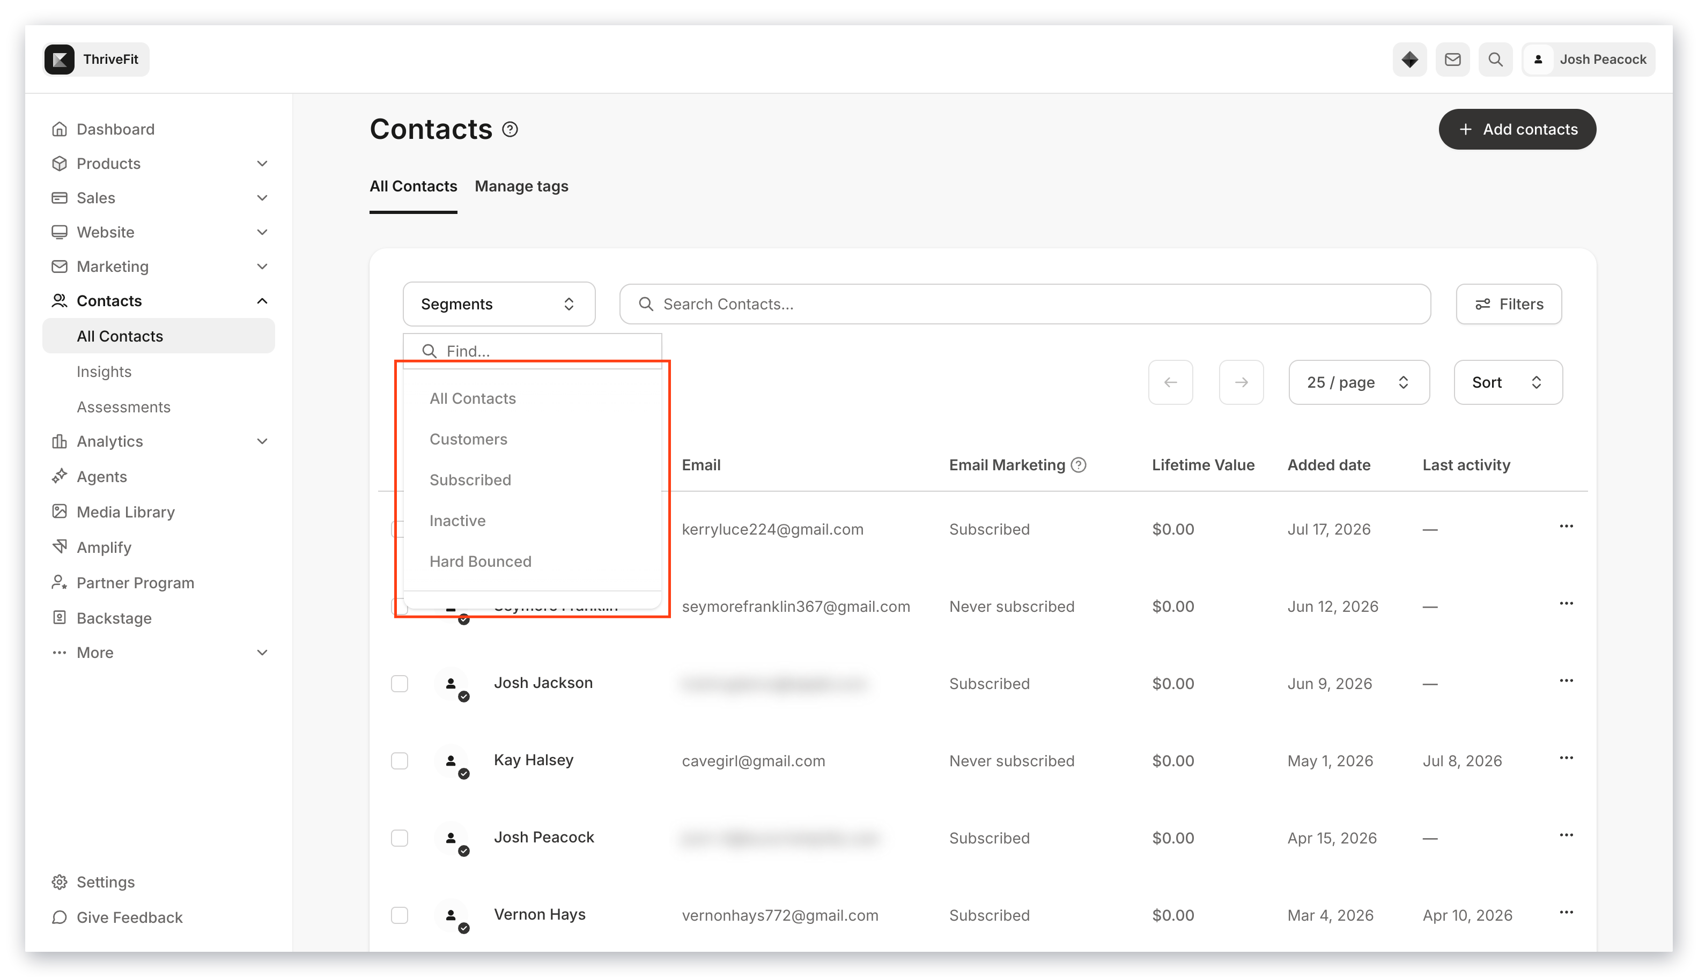
Task: Open the Sort dropdown
Action: pyautogui.click(x=1508, y=382)
